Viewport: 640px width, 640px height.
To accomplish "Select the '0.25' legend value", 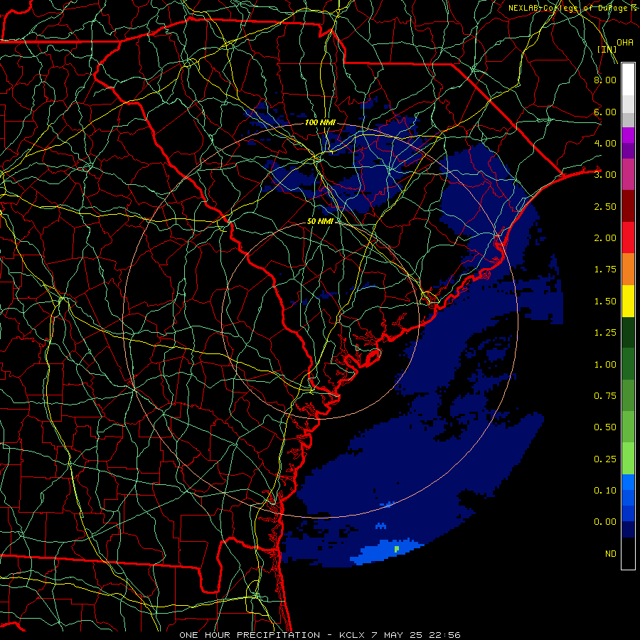I will pyautogui.click(x=605, y=459).
